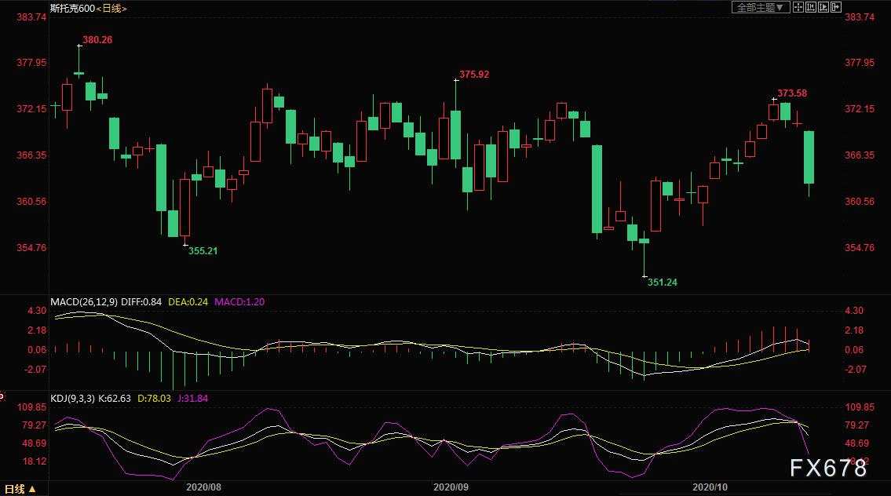Image resolution: width=891 pixels, height=496 pixels.
Task: Click the D:78.03 value
Action: 154,399
